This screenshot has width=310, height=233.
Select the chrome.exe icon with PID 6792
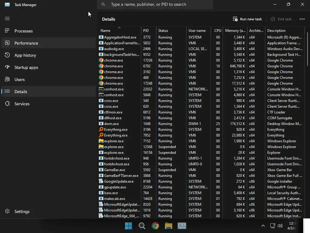[x=101, y=66]
